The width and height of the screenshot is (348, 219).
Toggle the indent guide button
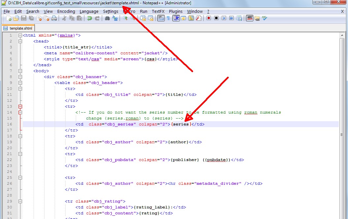point(176,18)
